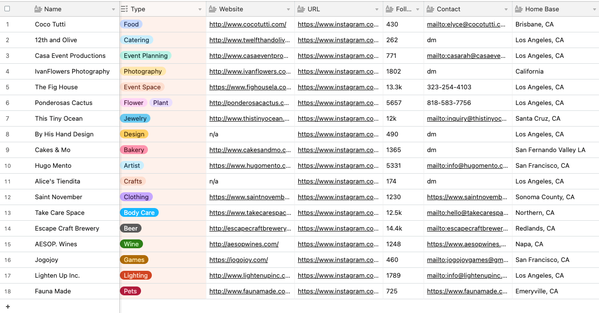Select the 5657 followers cell
This screenshot has height=313, width=599.
coord(403,103)
